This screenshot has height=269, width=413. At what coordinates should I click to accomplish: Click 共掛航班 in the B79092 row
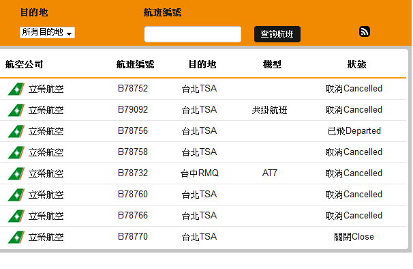click(x=269, y=110)
